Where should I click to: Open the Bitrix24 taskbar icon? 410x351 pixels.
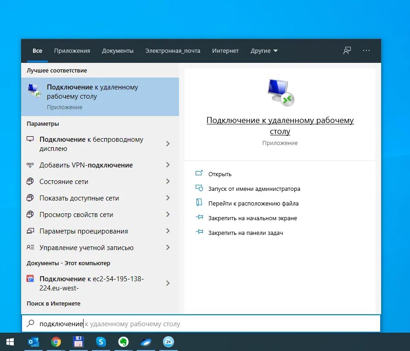click(168, 342)
